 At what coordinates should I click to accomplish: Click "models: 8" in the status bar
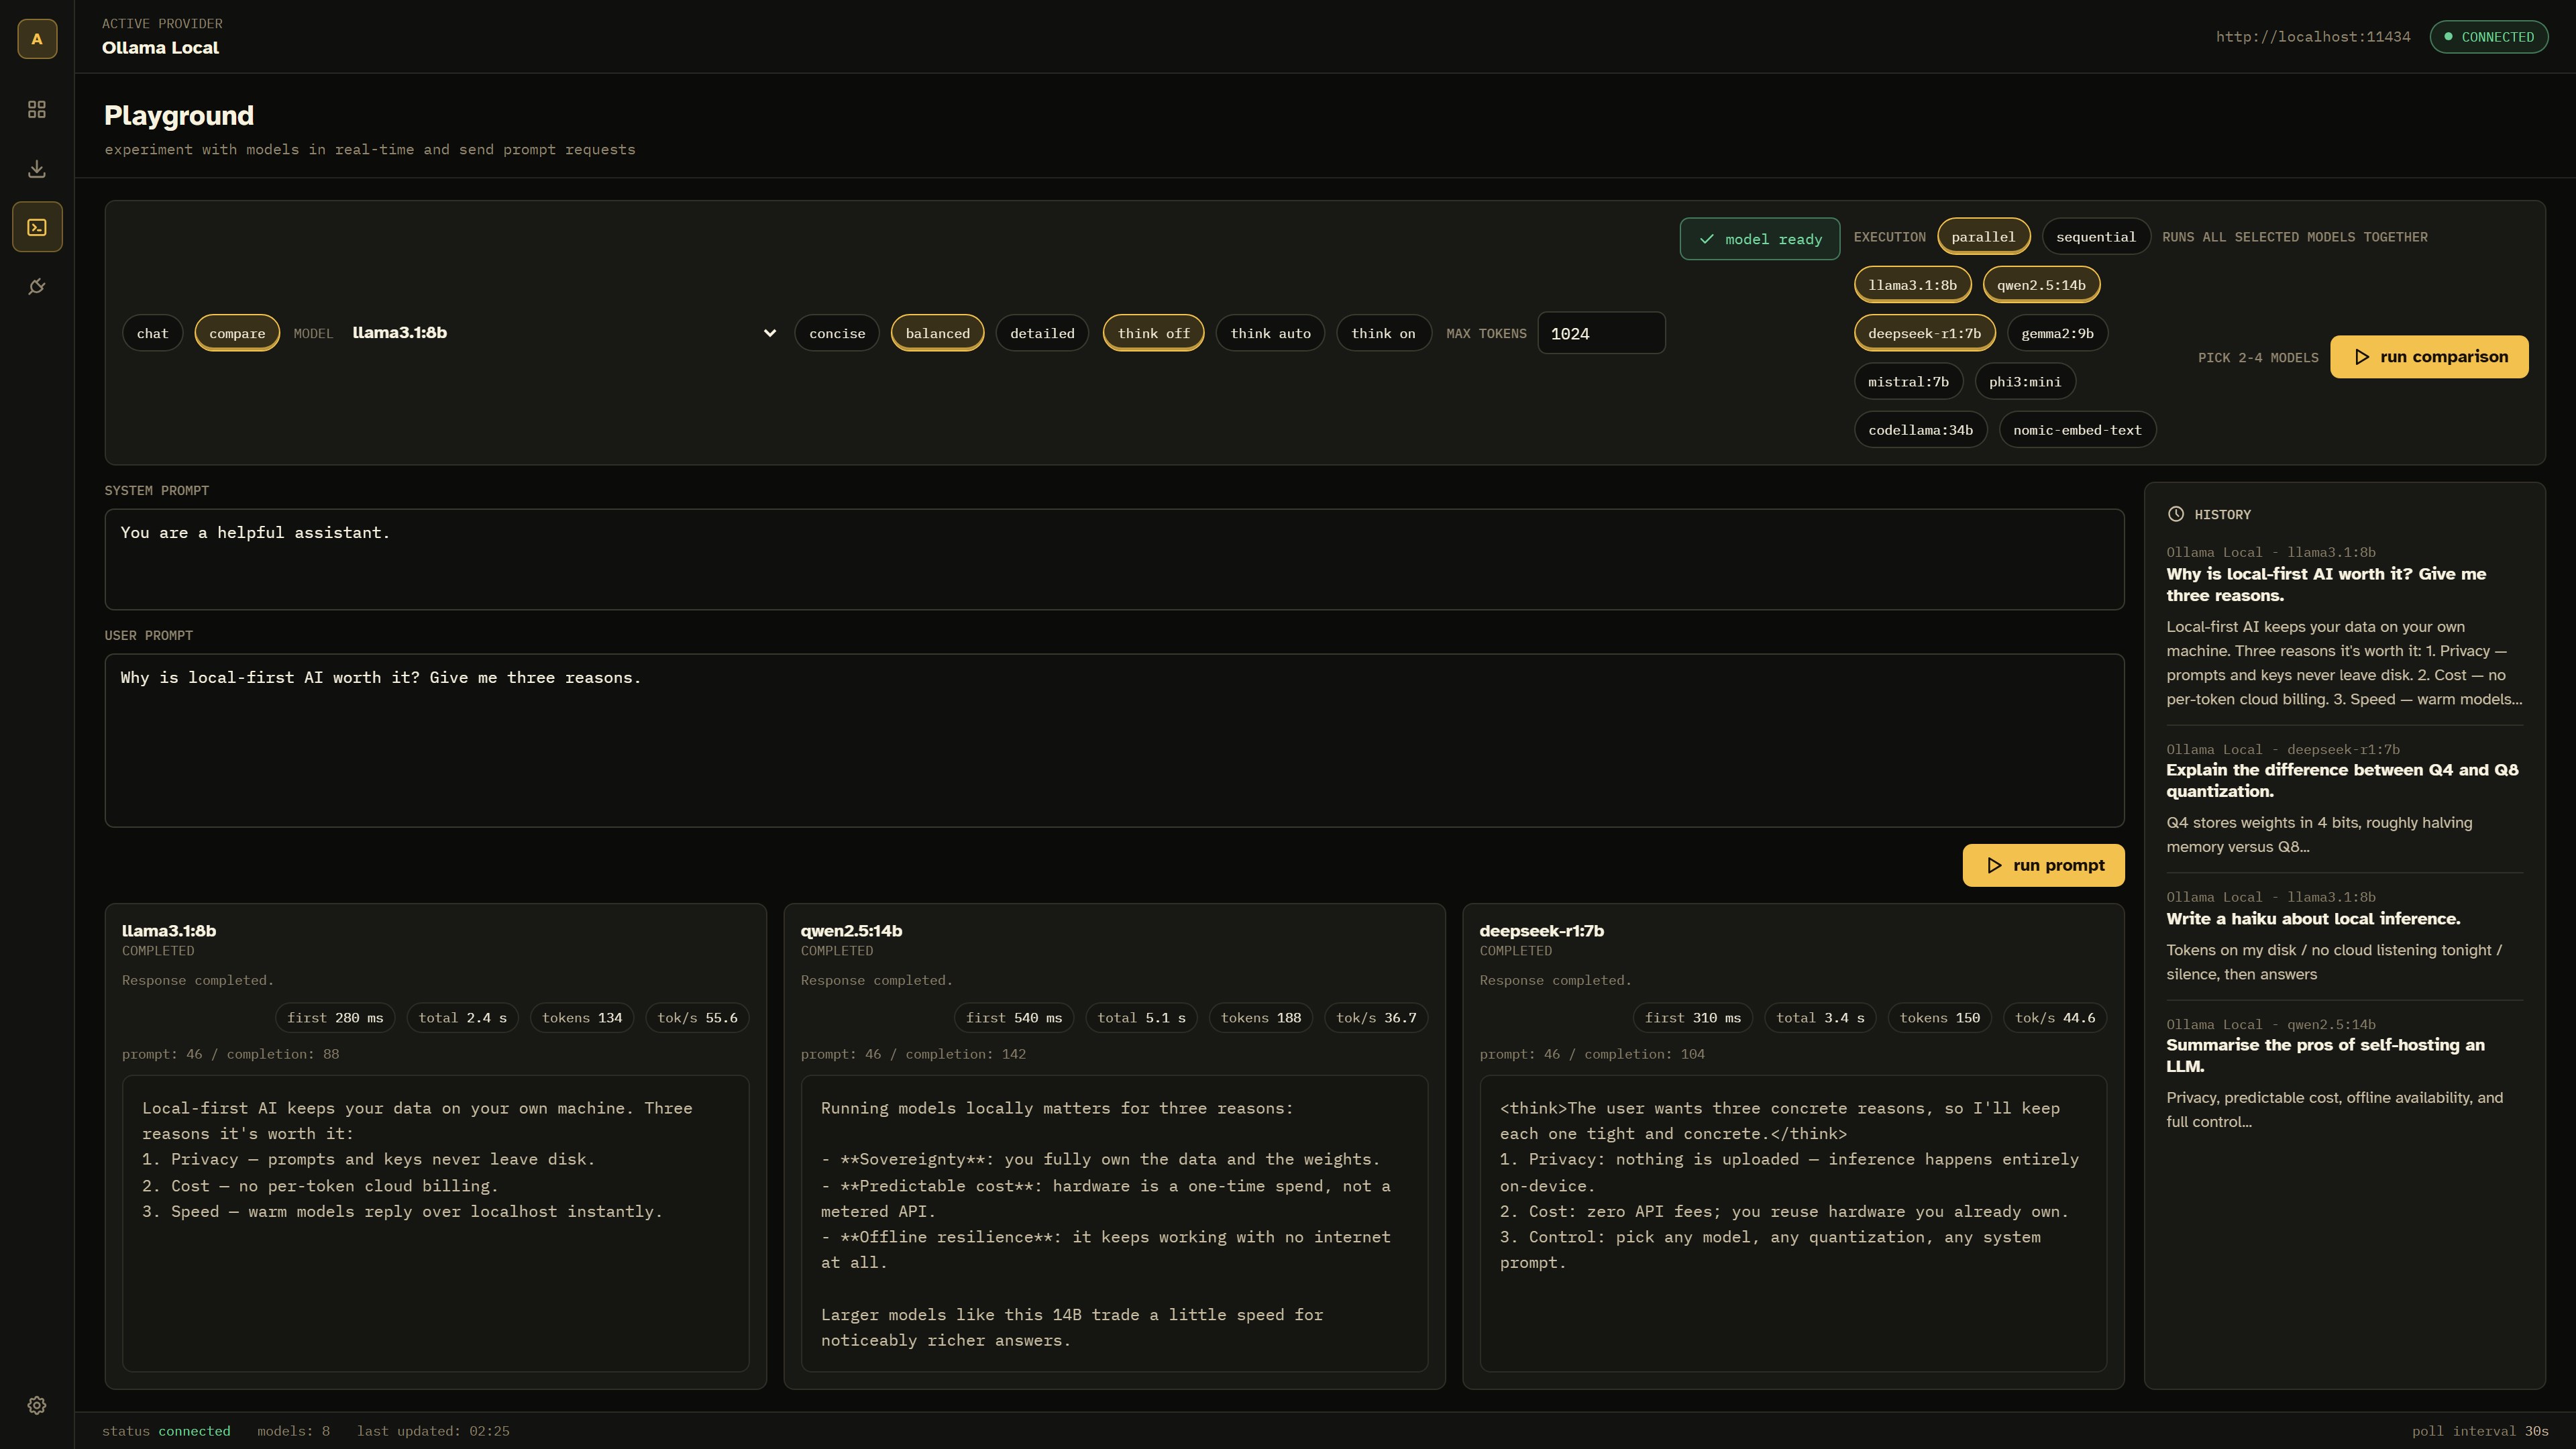tap(293, 1431)
